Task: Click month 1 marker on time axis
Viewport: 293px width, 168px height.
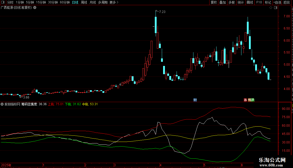Action: click(44, 165)
